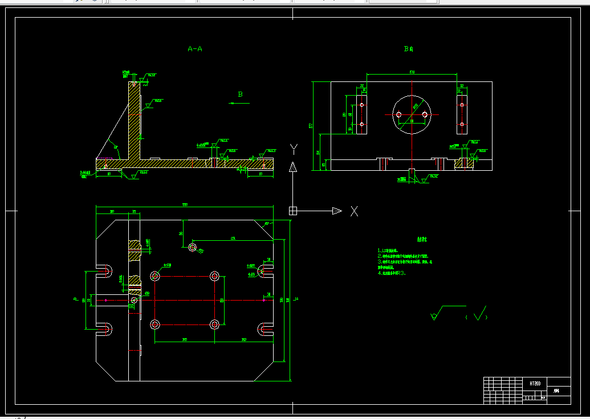The image size is (590, 419).
Task: Select the view arrow beneath letter B
Action: click(239, 104)
